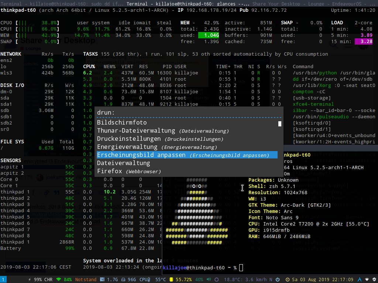Click the yellow RAM chip icon
The height and width of the screenshot is (283, 378).
172,279
